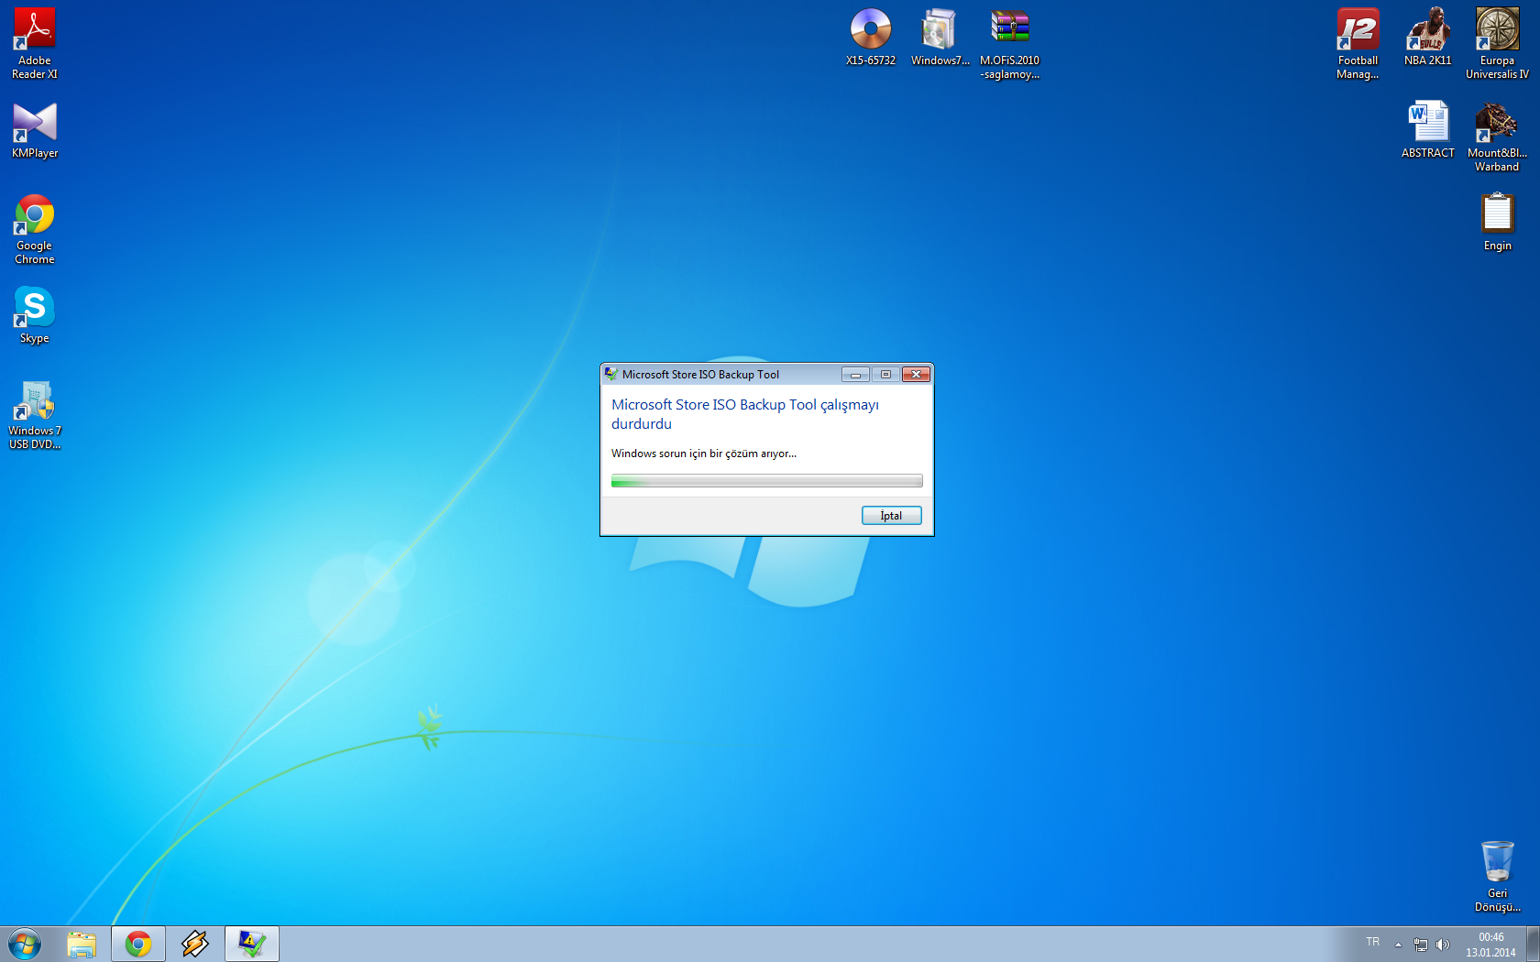Select the Geri Dönüşüm recycle bin icon

tap(1498, 877)
